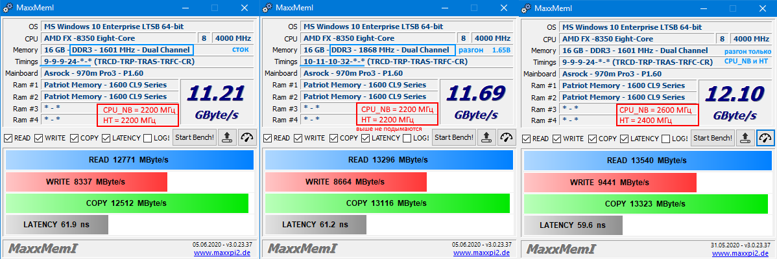Enable LOG! checkbox in the middle window
This screenshot has height=259, width=777.
tap(407, 138)
